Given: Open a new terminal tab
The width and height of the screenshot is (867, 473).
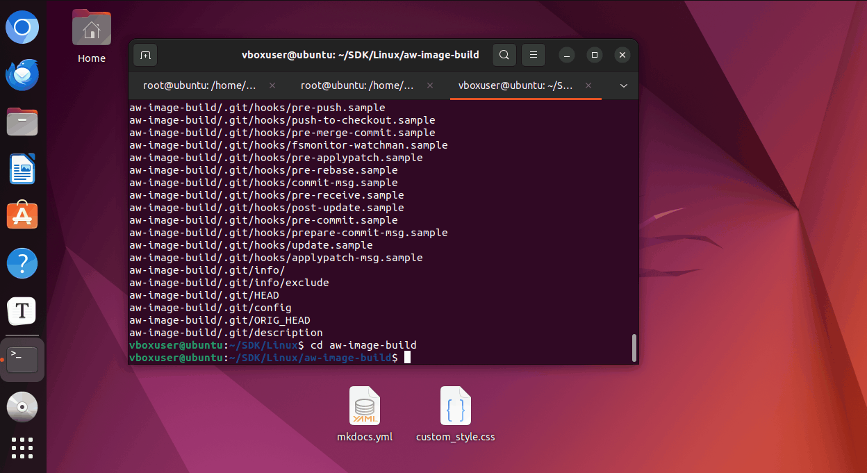Looking at the screenshot, I should tap(144, 55).
